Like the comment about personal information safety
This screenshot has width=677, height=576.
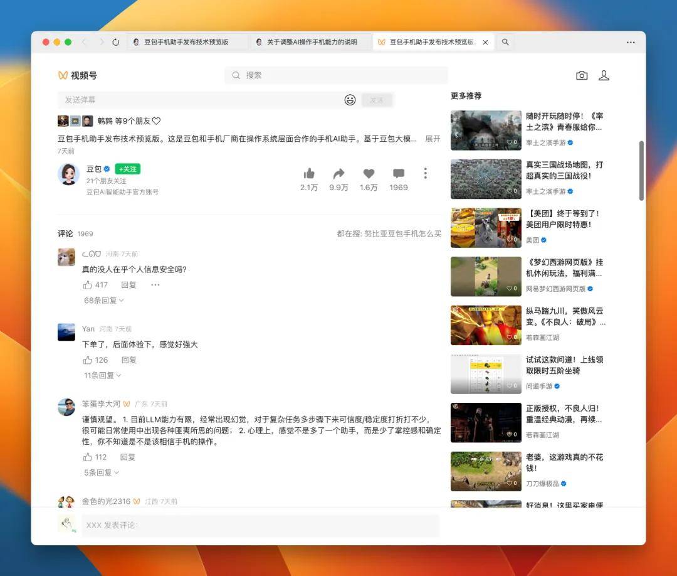pos(88,284)
